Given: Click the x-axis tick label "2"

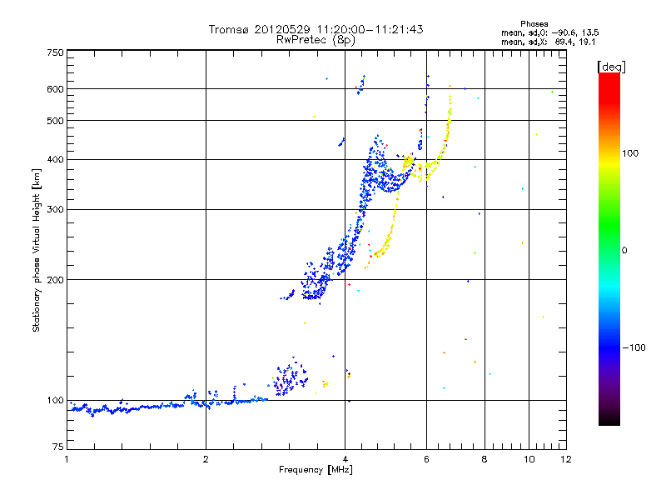Looking at the screenshot, I should (206, 460).
